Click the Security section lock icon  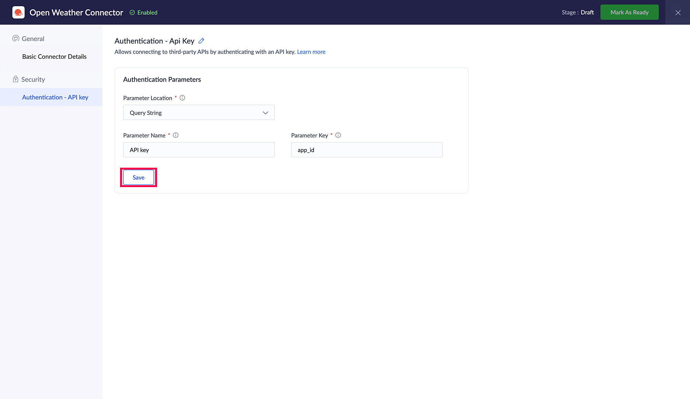(16, 79)
